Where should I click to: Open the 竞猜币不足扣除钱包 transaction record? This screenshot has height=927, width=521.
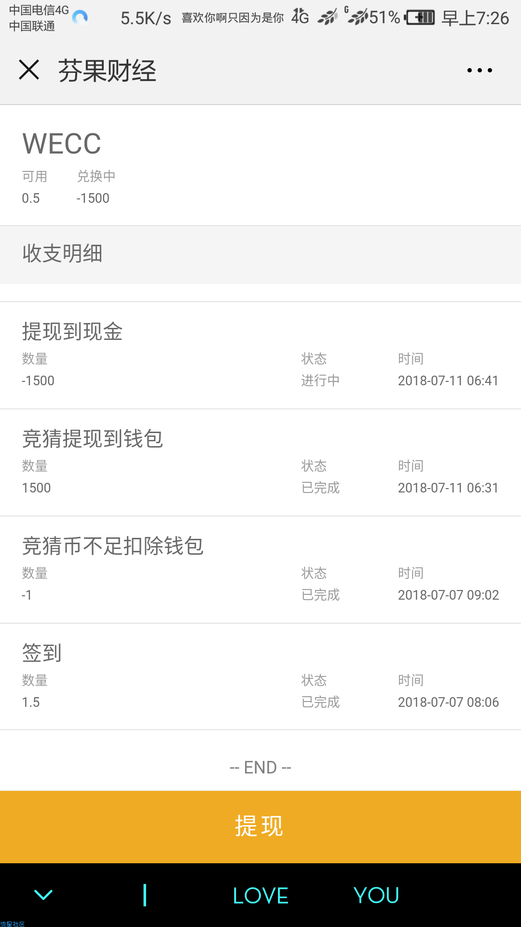tap(260, 570)
